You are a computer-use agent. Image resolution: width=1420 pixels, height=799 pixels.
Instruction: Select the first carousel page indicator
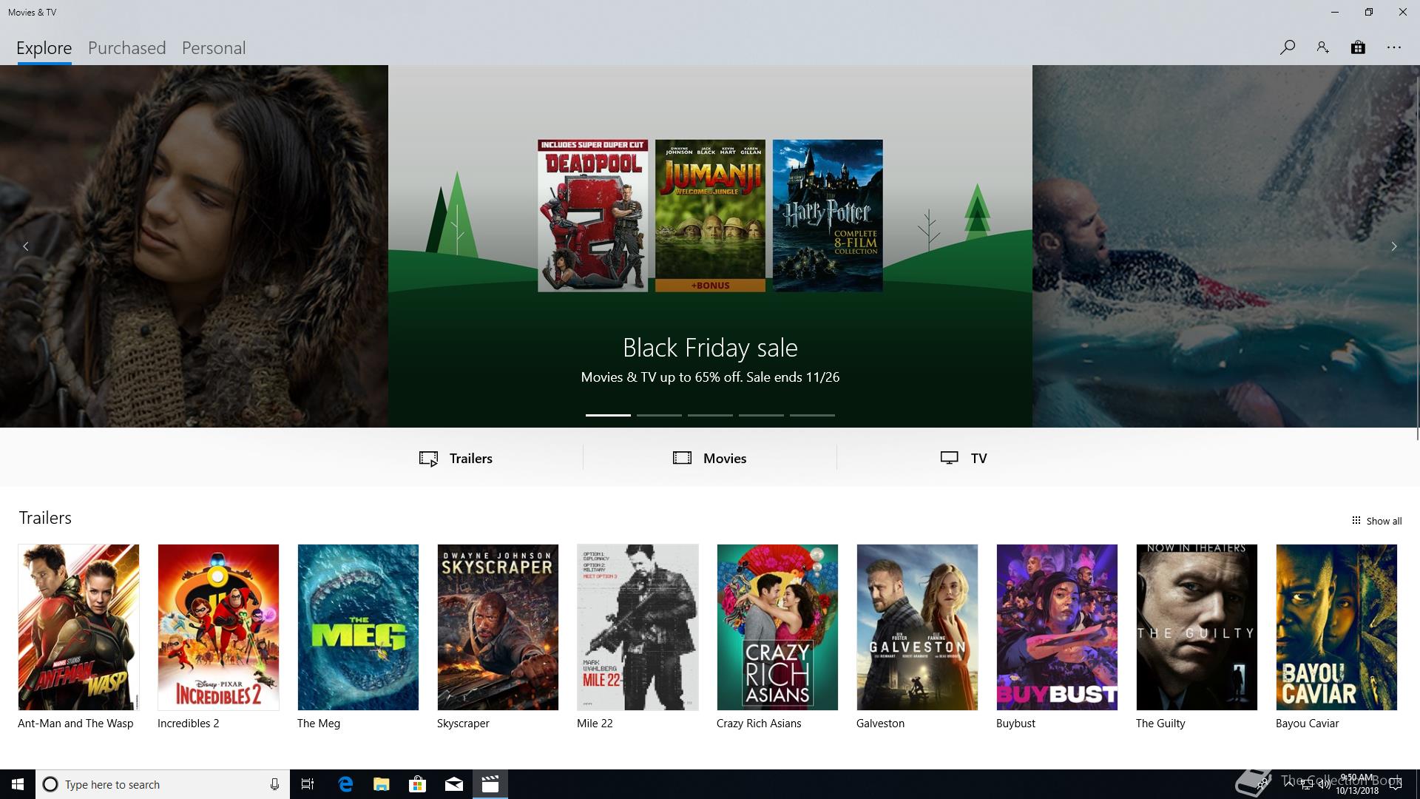tap(608, 415)
